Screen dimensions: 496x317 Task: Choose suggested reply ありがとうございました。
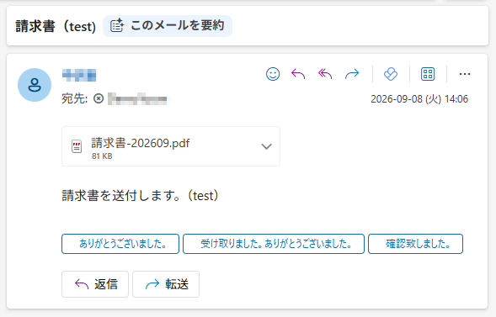click(x=120, y=244)
